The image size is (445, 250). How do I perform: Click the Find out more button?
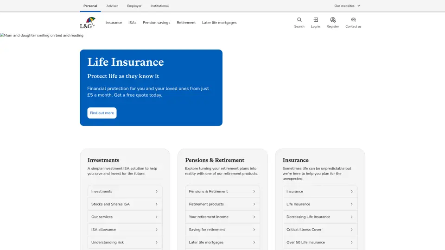click(102, 113)
